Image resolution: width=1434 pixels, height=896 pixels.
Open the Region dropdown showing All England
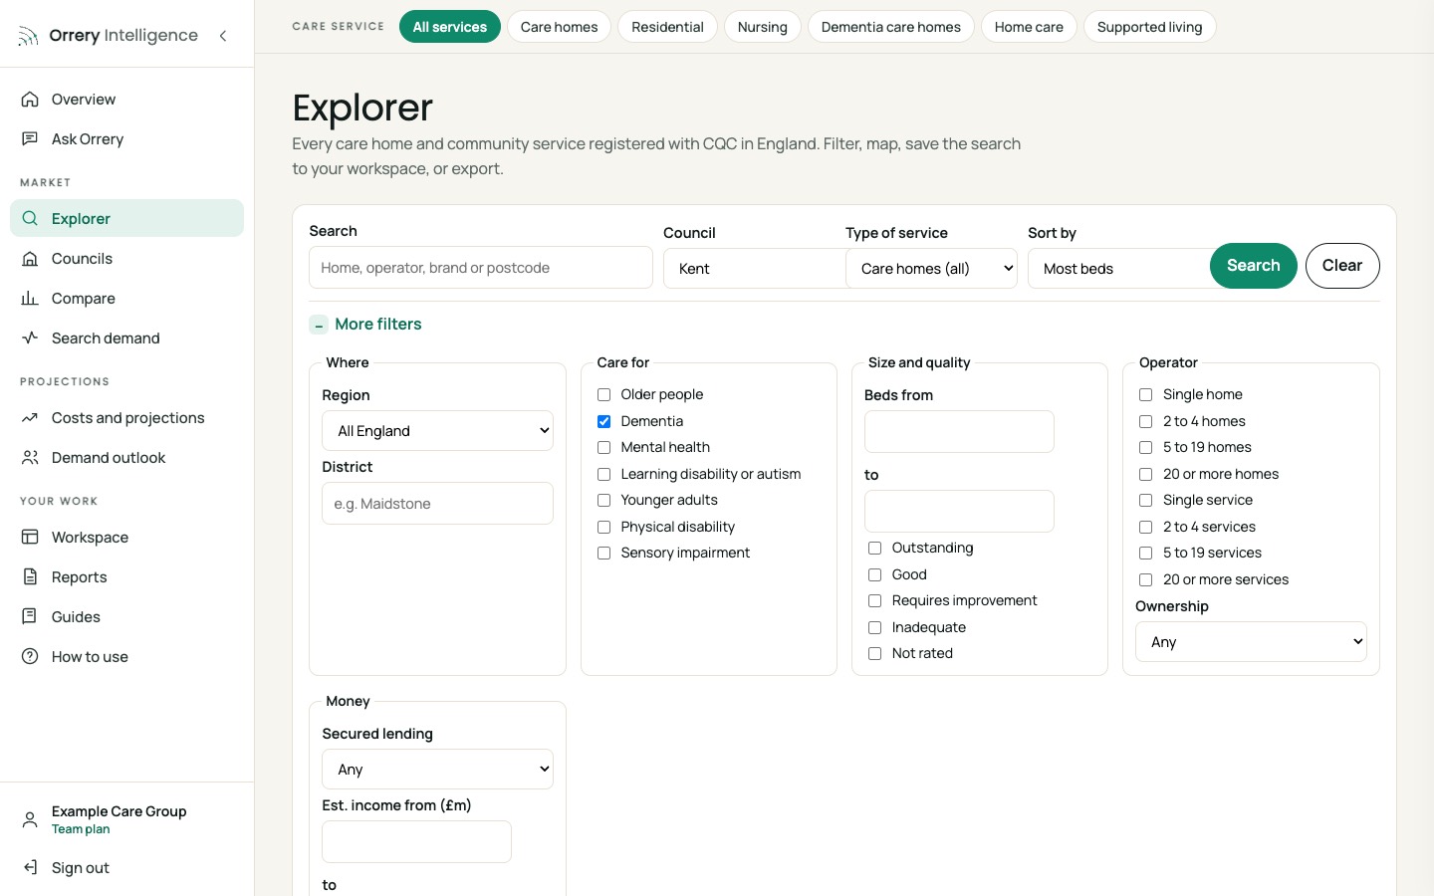click(437, 431)
